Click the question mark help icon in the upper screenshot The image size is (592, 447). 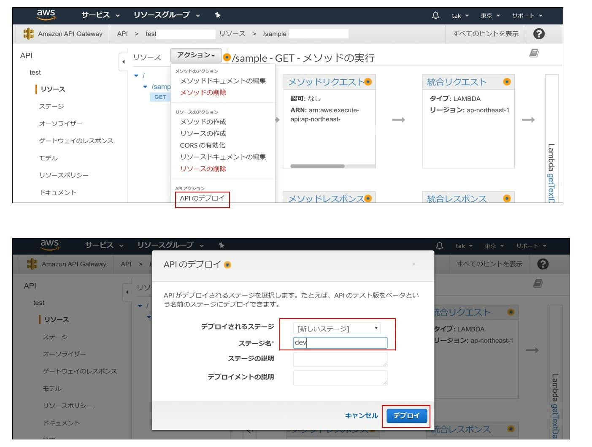(x=539, y=34)
